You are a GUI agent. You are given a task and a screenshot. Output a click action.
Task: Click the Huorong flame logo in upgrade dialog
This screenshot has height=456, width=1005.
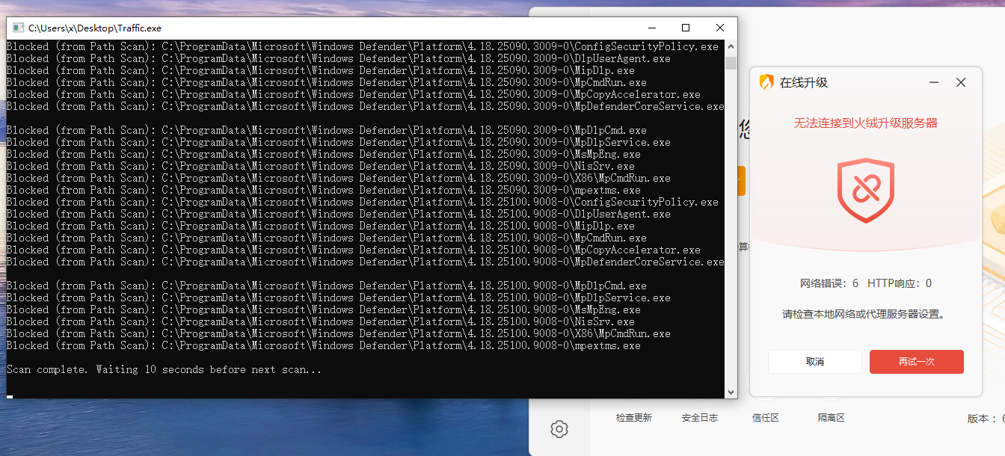(766, 82)
